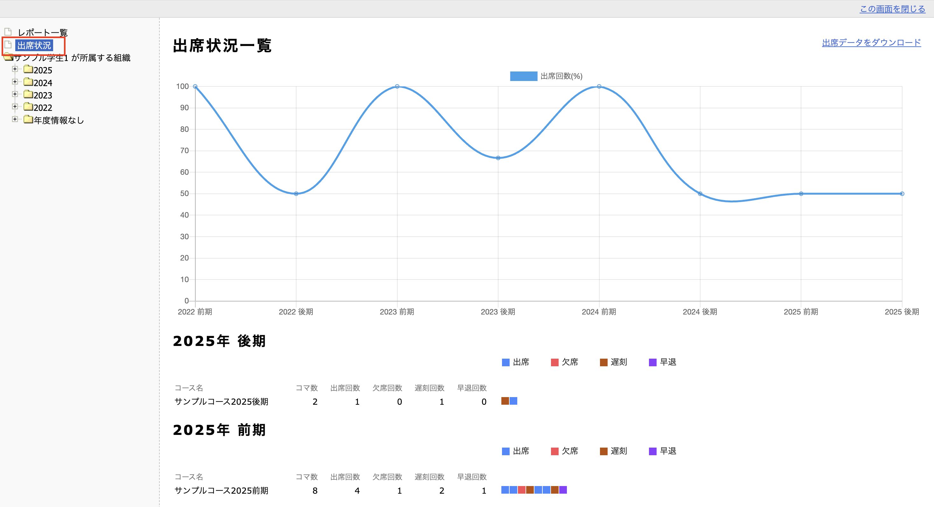Toggle the 出席回数(%) chart legend swatch
This screenshot has width=934, height=507.
pos(523,76)
